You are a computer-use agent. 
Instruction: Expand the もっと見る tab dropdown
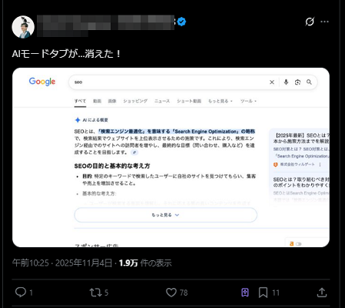(221, 101)
